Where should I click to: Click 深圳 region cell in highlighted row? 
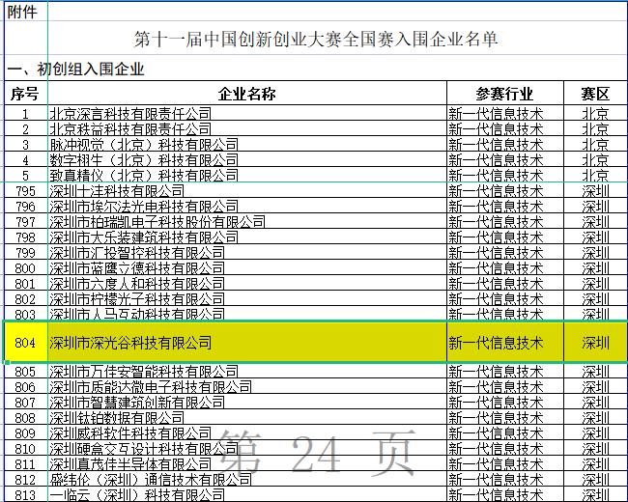click(x=595, y=343)
